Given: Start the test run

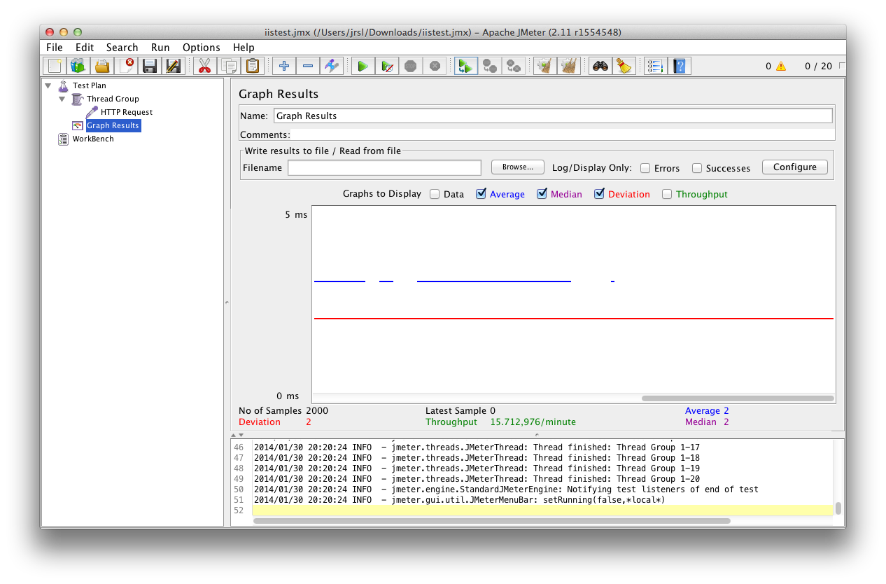Looking at the screenshot, I should [363, 65].
